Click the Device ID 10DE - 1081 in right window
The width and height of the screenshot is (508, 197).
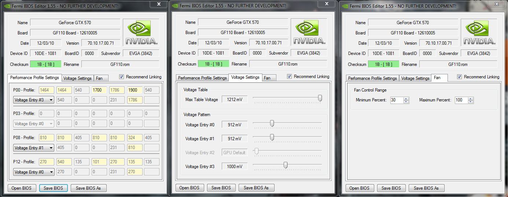coord(383,53)
